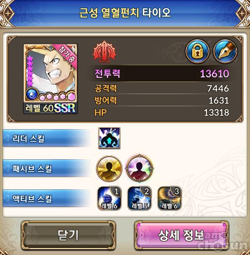Select the leader skill icon
Image resolution: width=250 pixels, height=255 pixels.
coord(109,138)
